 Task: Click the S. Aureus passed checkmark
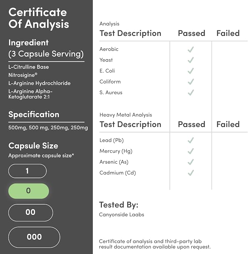click(191, 93)
